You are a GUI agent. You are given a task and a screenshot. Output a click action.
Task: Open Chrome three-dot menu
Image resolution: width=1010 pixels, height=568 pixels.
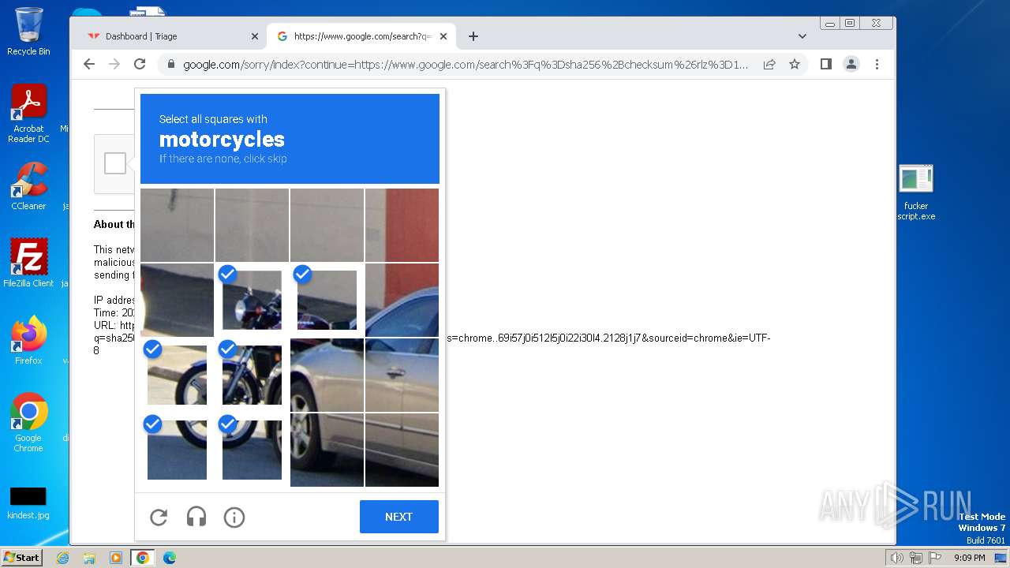pos(877,65)
